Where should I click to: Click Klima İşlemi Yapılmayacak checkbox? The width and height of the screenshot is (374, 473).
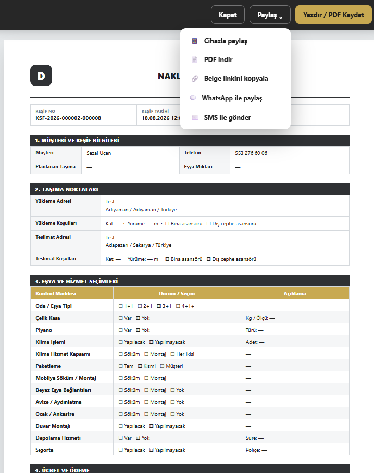(x=151, y=342)
